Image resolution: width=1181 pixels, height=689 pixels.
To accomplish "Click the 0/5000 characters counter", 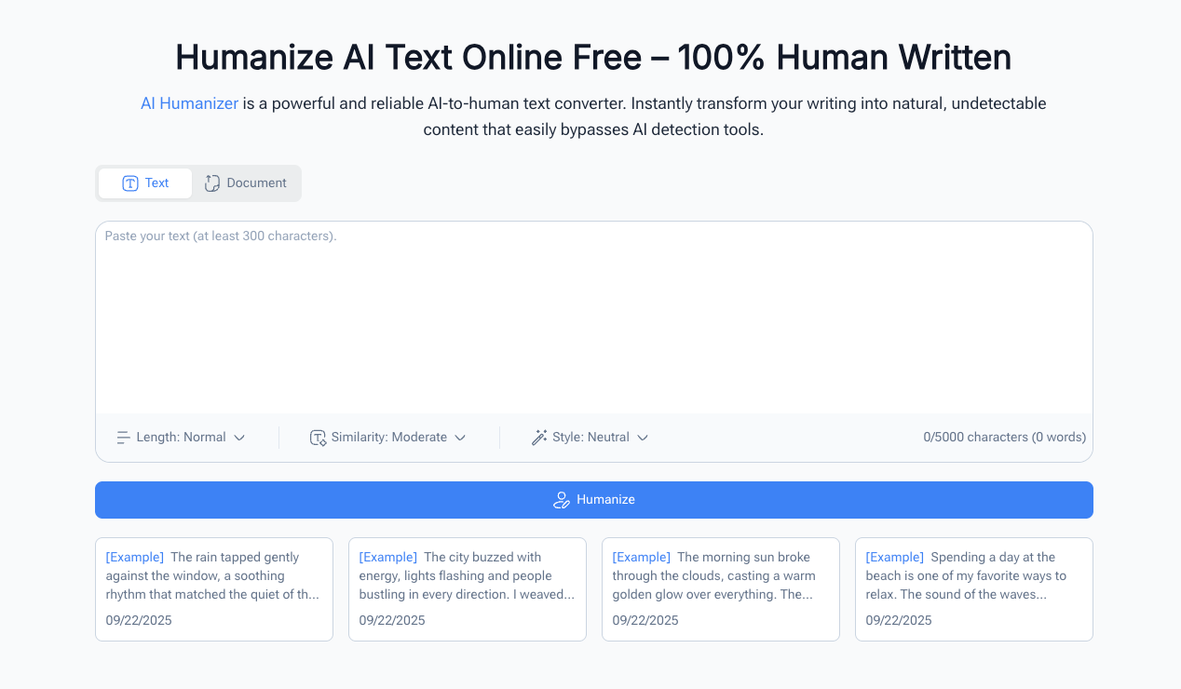I will 1004,438.
